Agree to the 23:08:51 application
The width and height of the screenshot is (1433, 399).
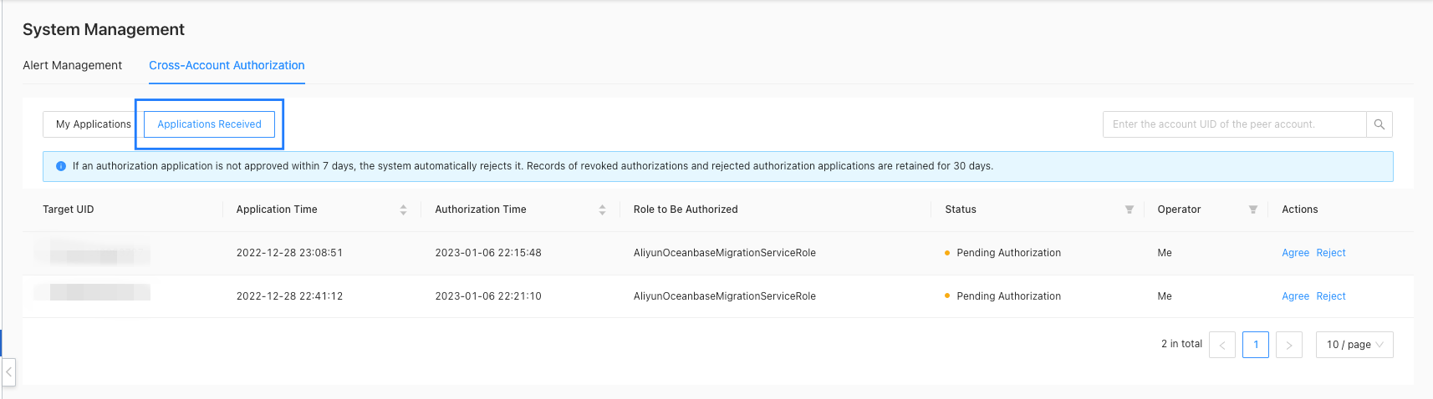[x=1295, y=253]
